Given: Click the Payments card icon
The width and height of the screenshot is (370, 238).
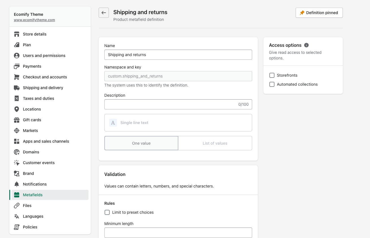Looking at the screenshot, I should (17, 66).
